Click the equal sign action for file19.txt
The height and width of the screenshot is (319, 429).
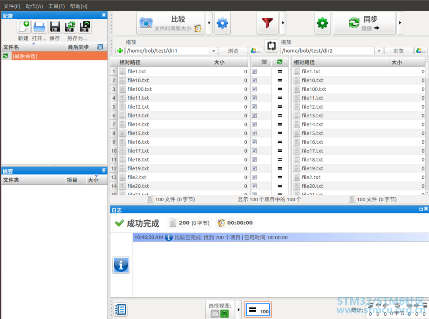[x=280, y=168]
